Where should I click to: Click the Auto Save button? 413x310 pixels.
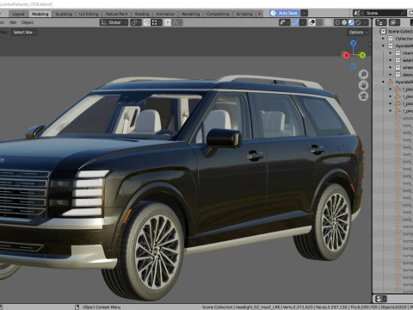pos(285,13)
